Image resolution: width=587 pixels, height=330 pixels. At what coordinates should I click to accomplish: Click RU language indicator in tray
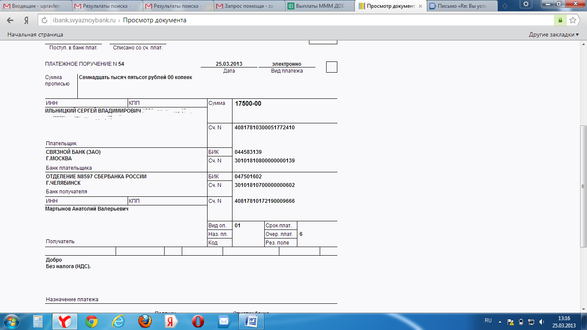(488, 321)
